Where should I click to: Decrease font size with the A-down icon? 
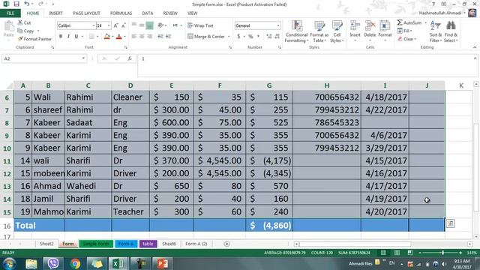click(123, 25)
